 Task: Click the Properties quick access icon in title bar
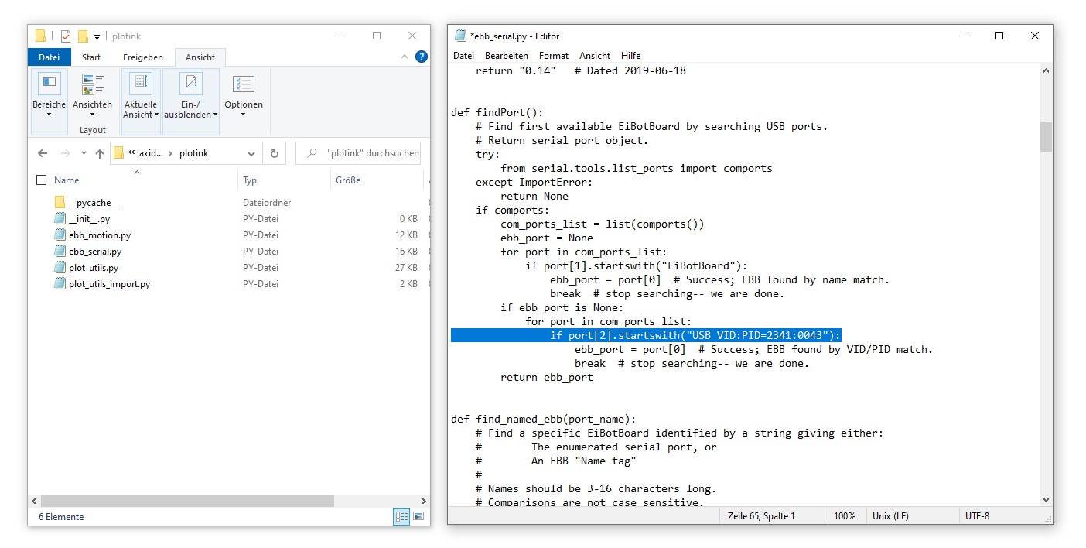pos(66,36)
